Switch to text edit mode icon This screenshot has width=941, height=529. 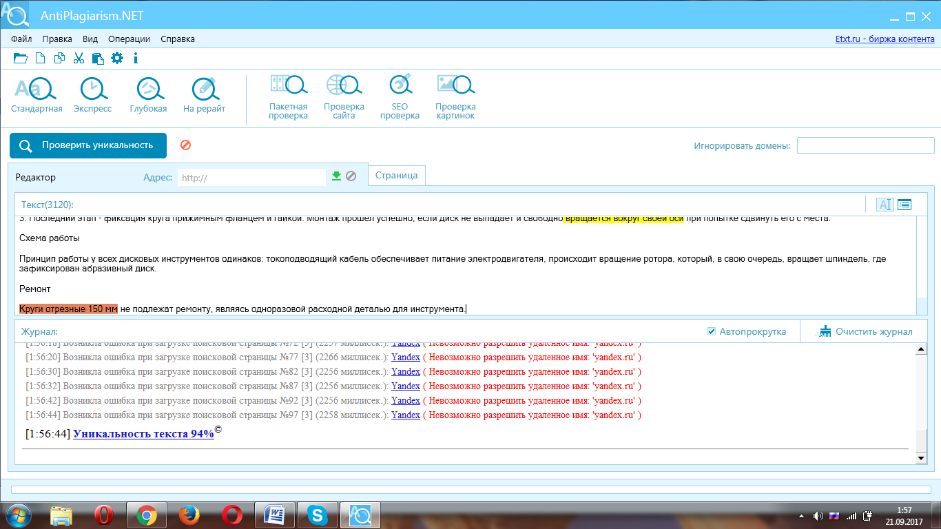[885, 205]
